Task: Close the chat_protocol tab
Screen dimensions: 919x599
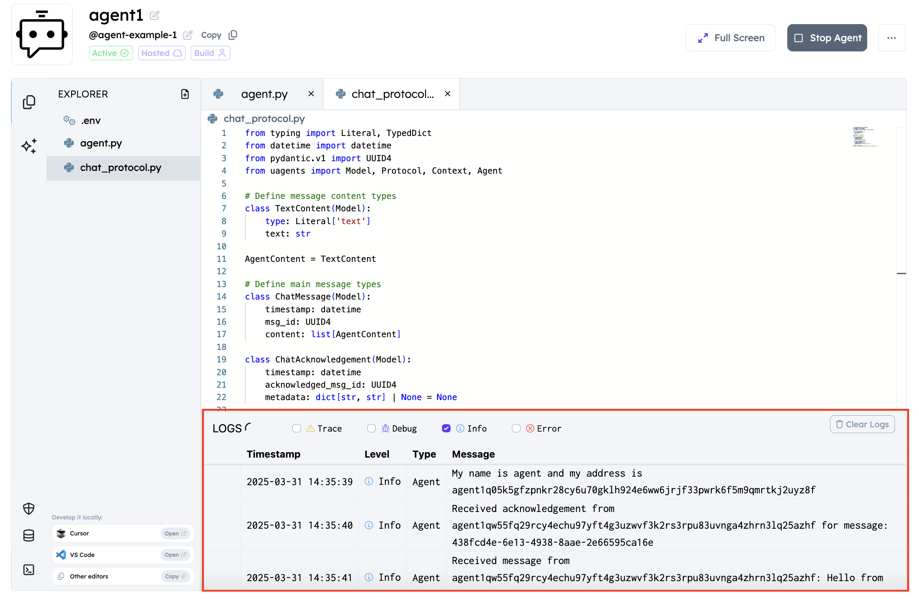Action: 447,94
